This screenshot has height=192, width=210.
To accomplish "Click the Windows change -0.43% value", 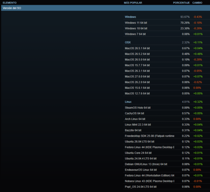I will [197, 17].
